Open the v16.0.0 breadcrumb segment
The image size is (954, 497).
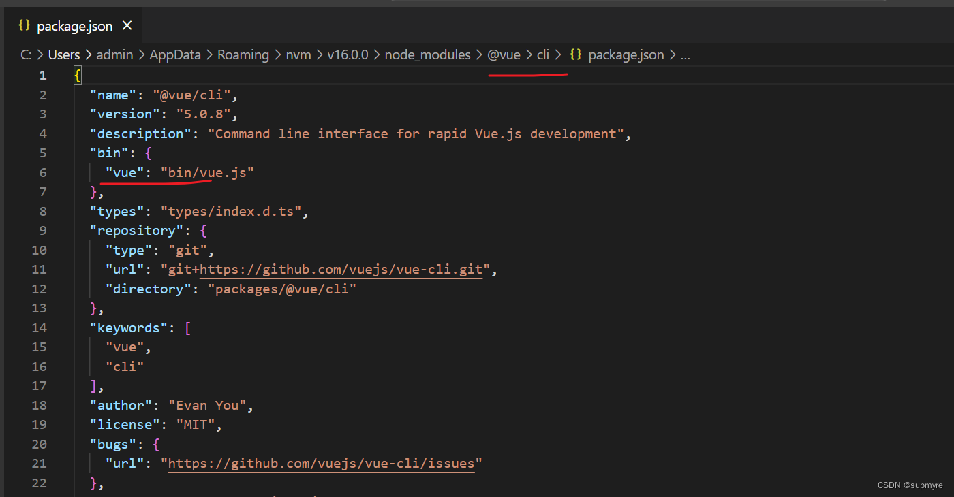(348, 55)
